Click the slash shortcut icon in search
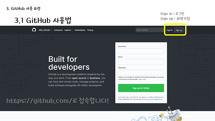Image resolution: width=215 pixels, height=121 pixels. (x=163, y=30)
